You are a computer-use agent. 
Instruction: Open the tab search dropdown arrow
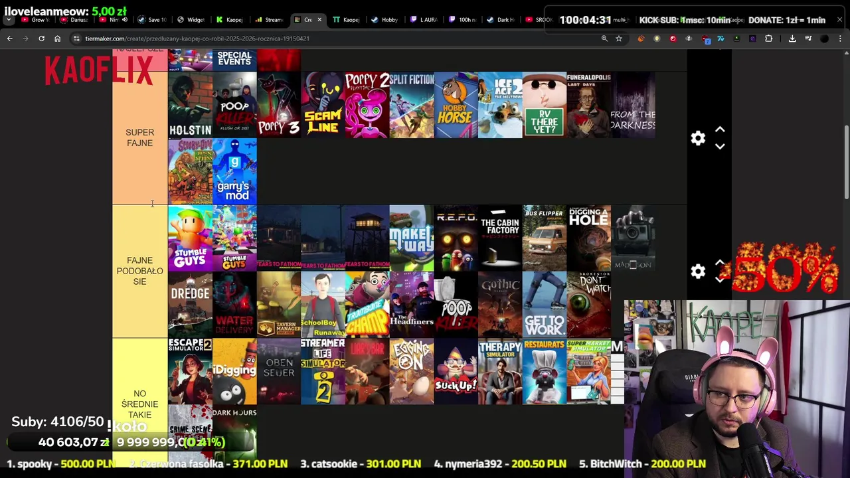click(x=9, y=20)
